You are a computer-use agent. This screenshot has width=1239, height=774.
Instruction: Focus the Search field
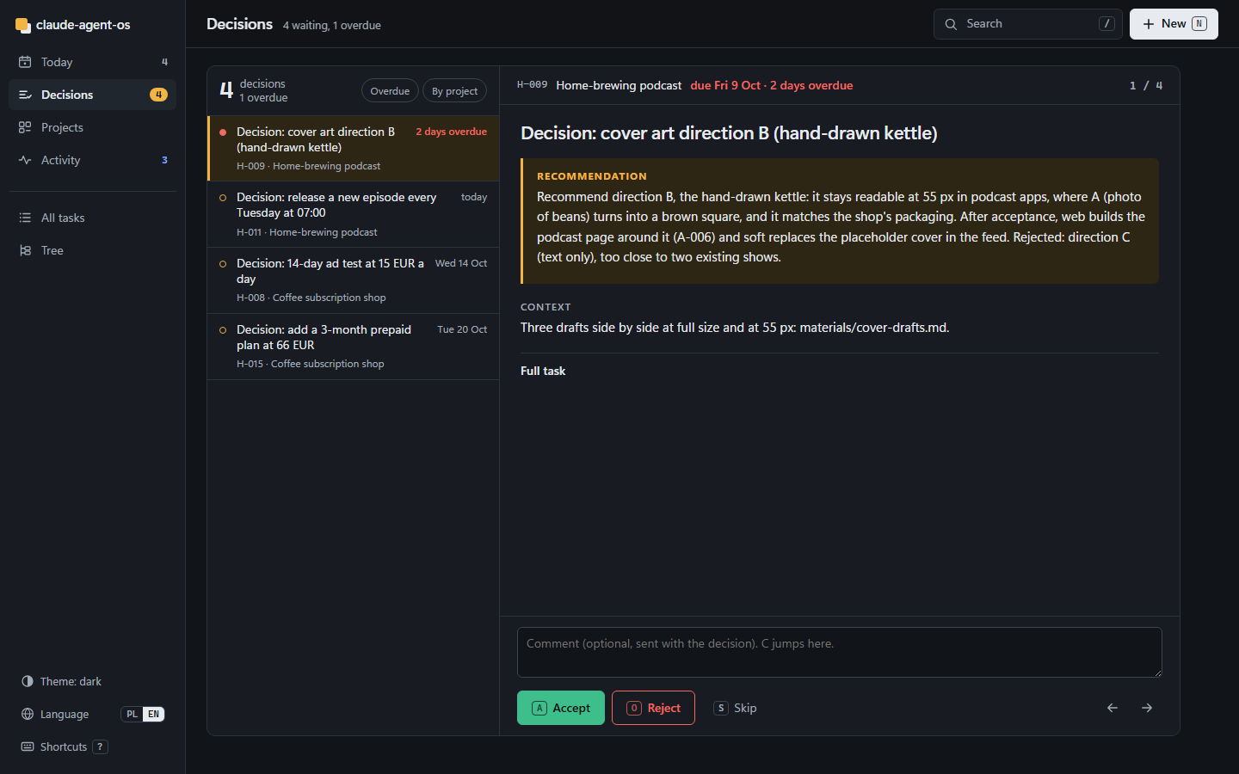click(x=1028, y=24)
